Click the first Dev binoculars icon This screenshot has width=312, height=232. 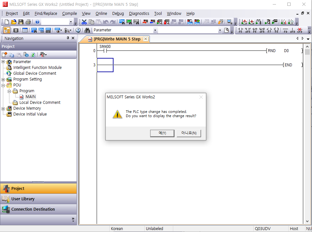(x=122, y=22)
